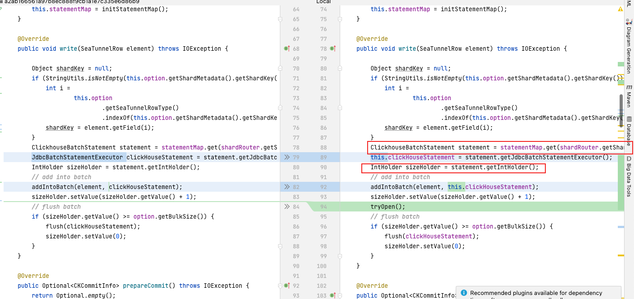Click tryOpen(); on right line 94
This screenshot has height=299, width=634.
(x=388, y=207)
